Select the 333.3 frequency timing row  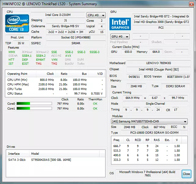pos(149,160)
